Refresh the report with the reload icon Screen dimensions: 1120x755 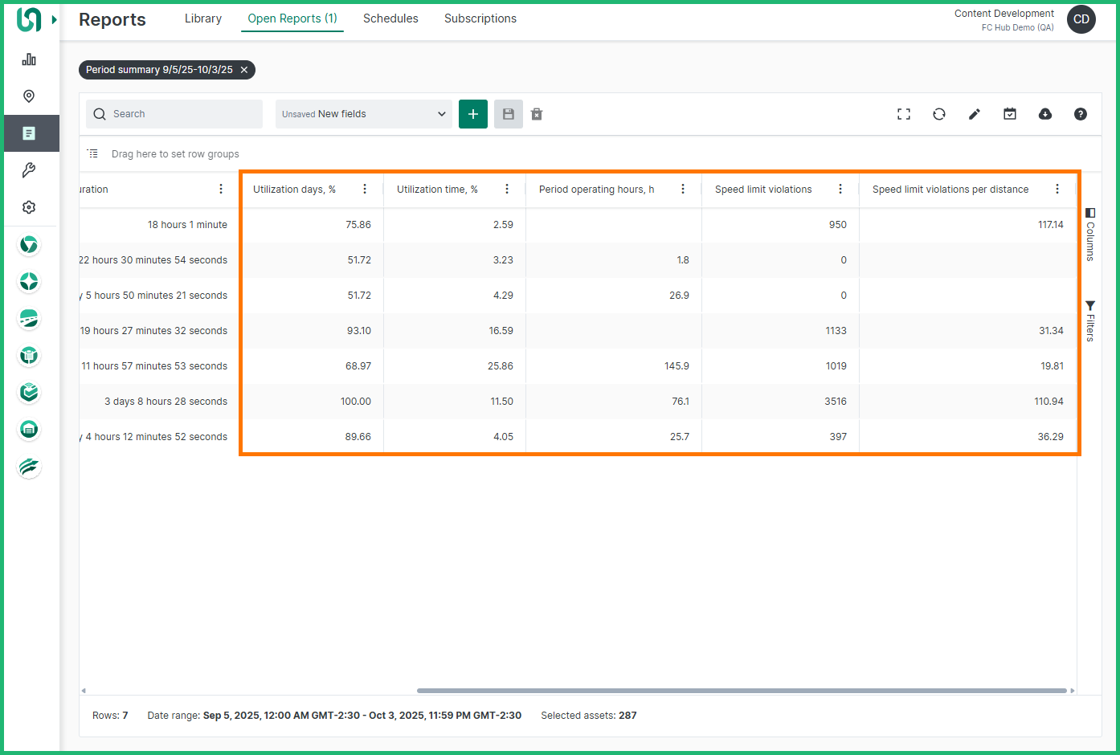939,114
